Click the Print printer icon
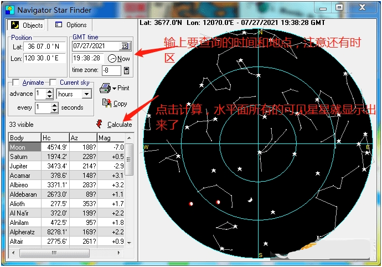382x267 pixels. (x=105, y=88)
